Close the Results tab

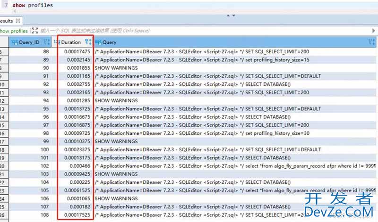(18, 21)
